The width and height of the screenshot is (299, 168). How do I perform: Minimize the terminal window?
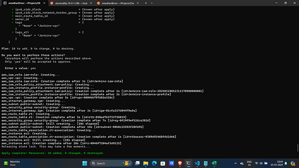click(x=276, y=3)
